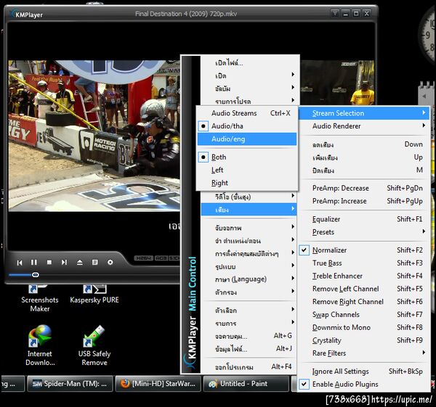The height and width of the screenshot is (407, 436).
Task: Select Crystality effect
Action: (364, 340)
